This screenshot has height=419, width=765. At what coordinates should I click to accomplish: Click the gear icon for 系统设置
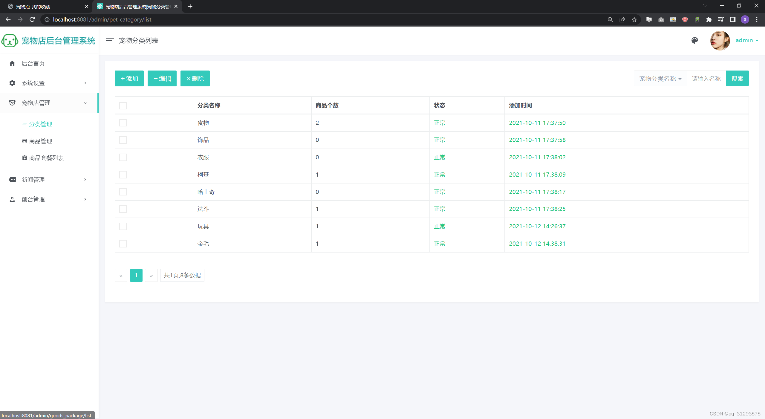[12, 83]
